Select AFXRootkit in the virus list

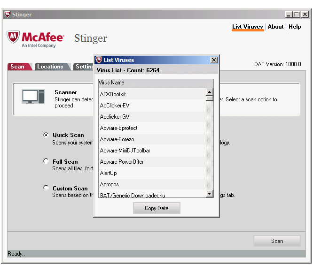point(152,94)
